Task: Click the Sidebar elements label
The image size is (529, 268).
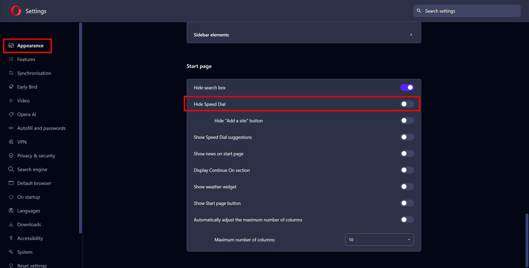Action: pos(211,35)
